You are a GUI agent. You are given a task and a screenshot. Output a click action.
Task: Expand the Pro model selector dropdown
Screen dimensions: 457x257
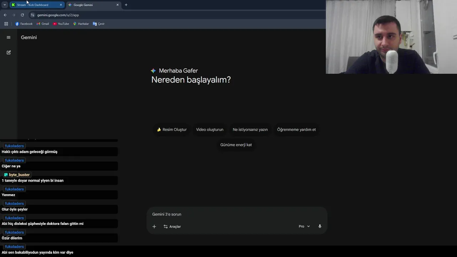[x=304, y=226]
